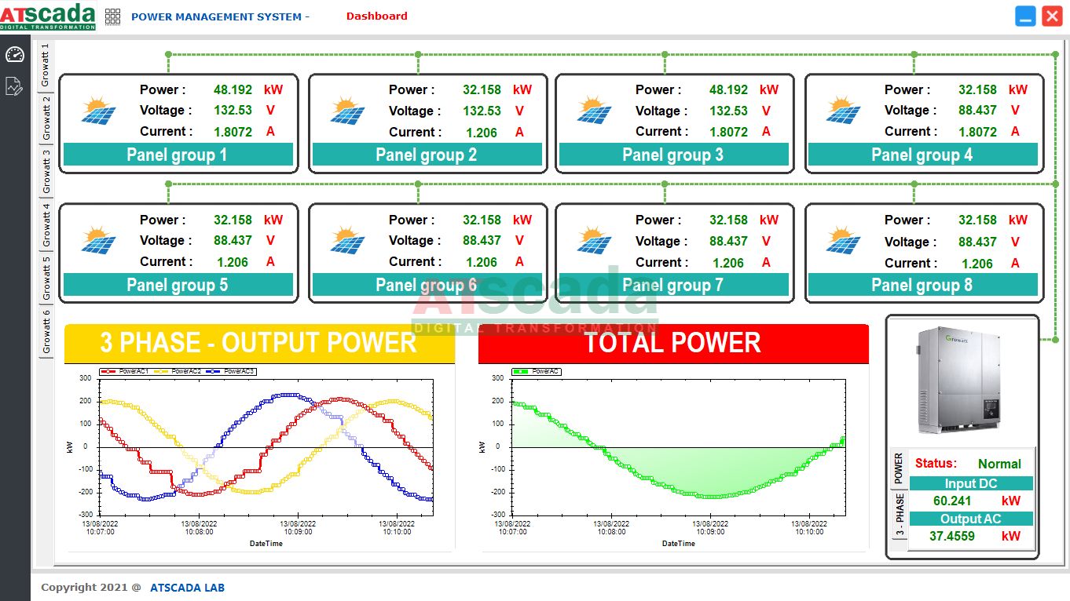Click the solar panel icon on Panel group 6

349,242
